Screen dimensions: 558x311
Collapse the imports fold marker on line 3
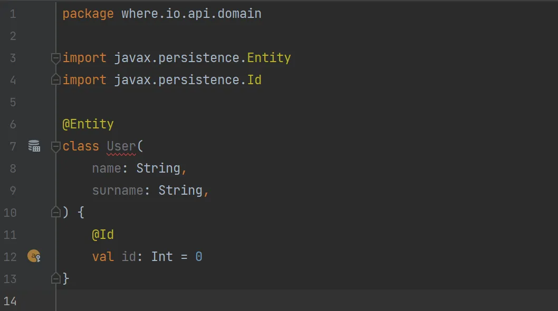55,58
